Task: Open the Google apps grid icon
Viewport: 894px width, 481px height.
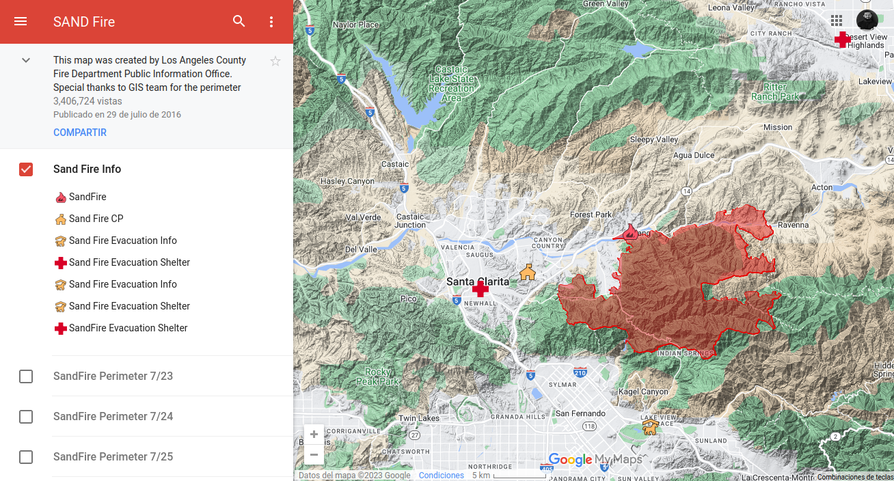Action: tap(837, 20)
